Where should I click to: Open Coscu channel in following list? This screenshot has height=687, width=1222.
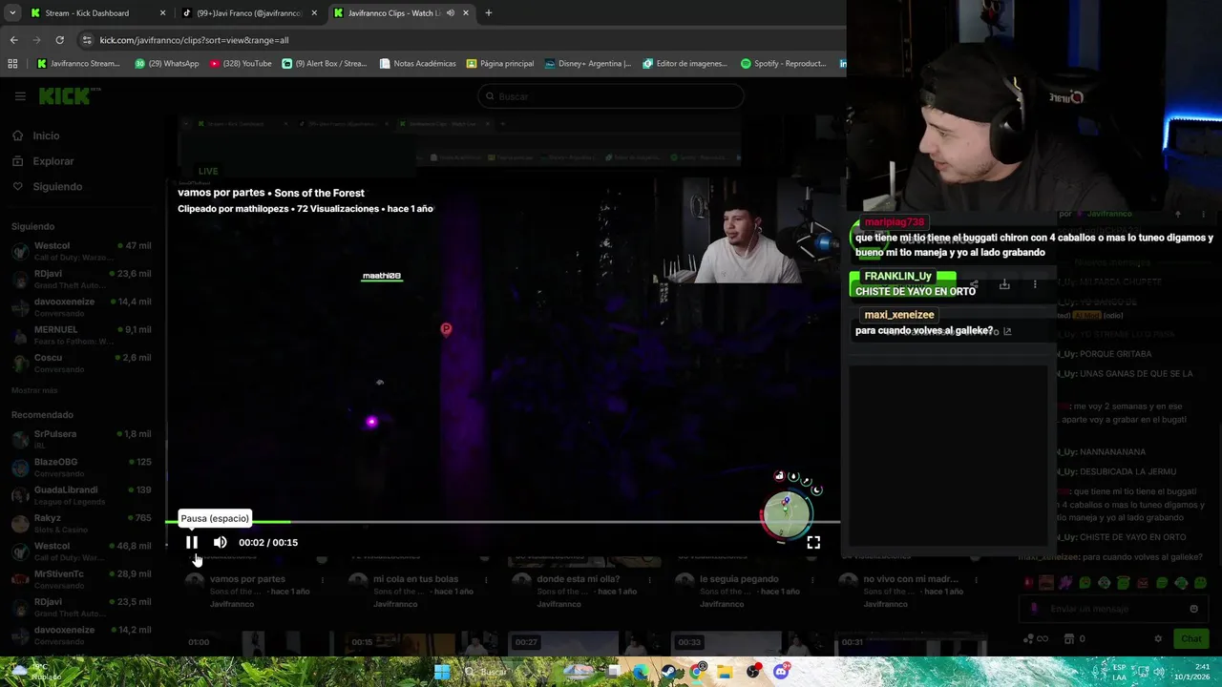pyautogui.click(x=81, y=363)
